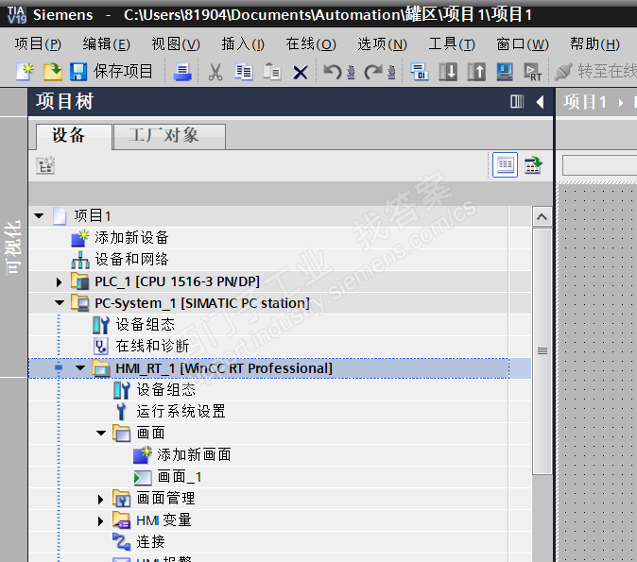This screenshot has height=562, width=637.
Task: Download to device icon
Action: pos(448,72)
